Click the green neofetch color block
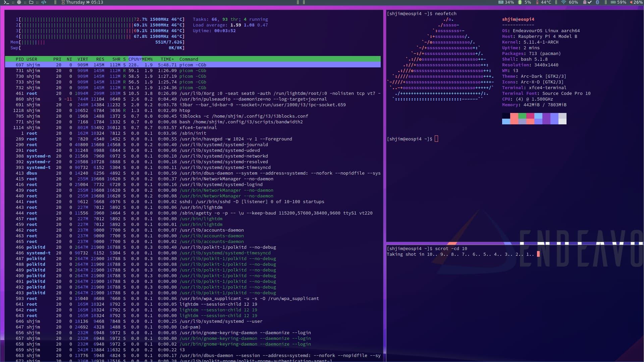644x362 pixels. (x=522, y=116)
